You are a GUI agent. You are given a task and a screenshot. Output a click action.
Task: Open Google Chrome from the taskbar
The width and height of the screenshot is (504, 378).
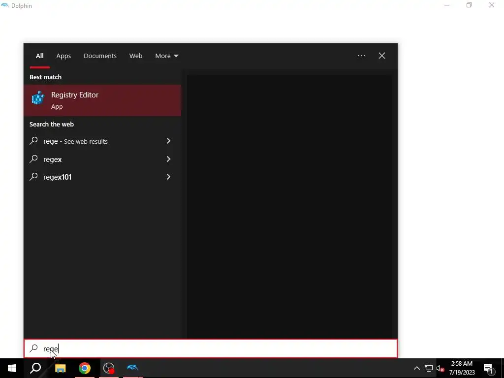(85, 368)
